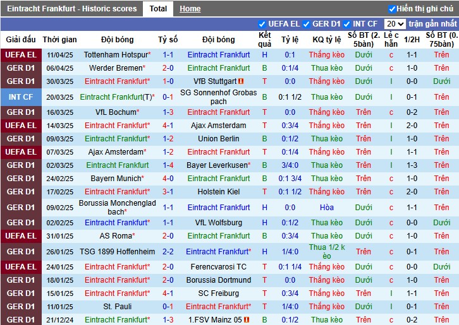Open SC Freiburg team name
459x325 pixels.
(218, 293)
